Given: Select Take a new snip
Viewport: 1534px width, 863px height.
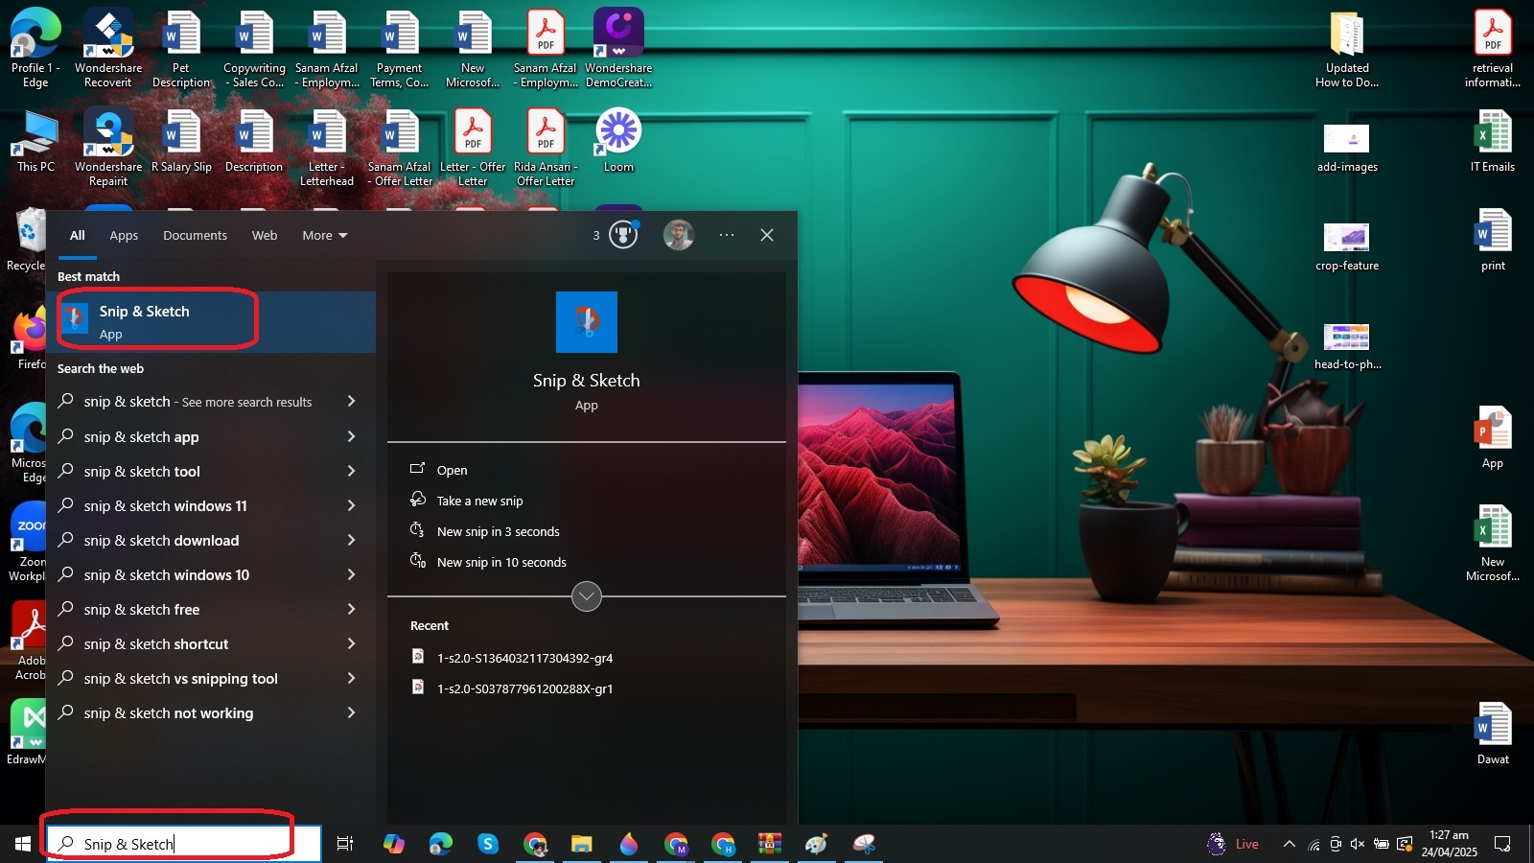Looking at the screenshot, I should click(x=479, y=501).
